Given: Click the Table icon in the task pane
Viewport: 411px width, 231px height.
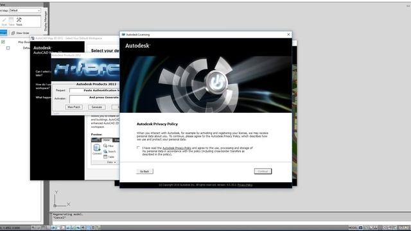Looking at the screenshot, I should point(12,21).
